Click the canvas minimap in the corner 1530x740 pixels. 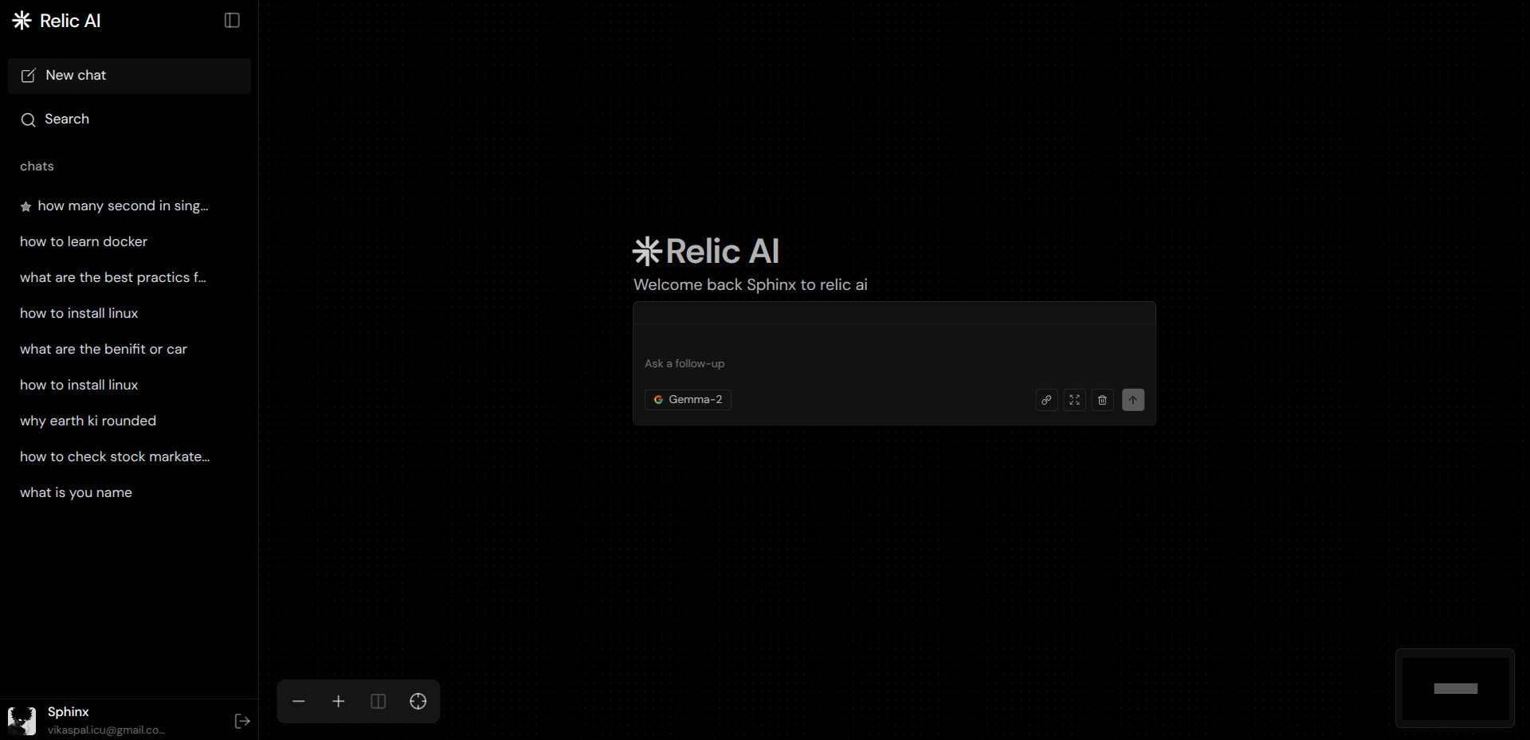[1455, 688]
